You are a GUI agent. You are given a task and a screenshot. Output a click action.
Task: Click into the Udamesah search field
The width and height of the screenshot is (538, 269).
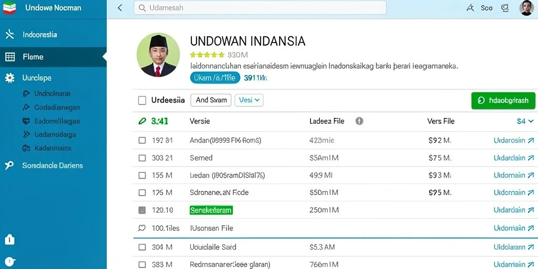coord(260,8)
